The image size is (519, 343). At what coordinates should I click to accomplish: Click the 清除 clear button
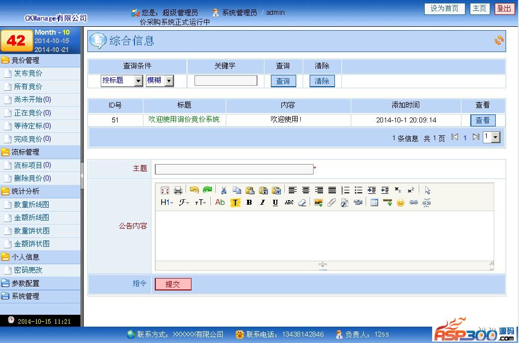(322, 81)
